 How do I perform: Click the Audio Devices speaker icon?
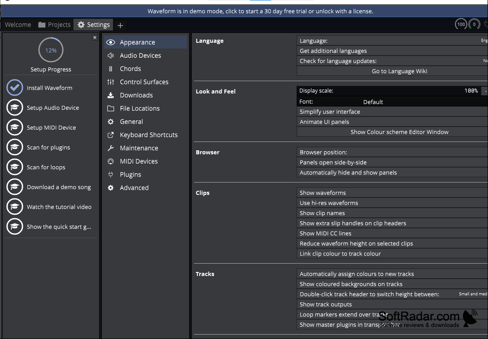[x=111, y=56]
